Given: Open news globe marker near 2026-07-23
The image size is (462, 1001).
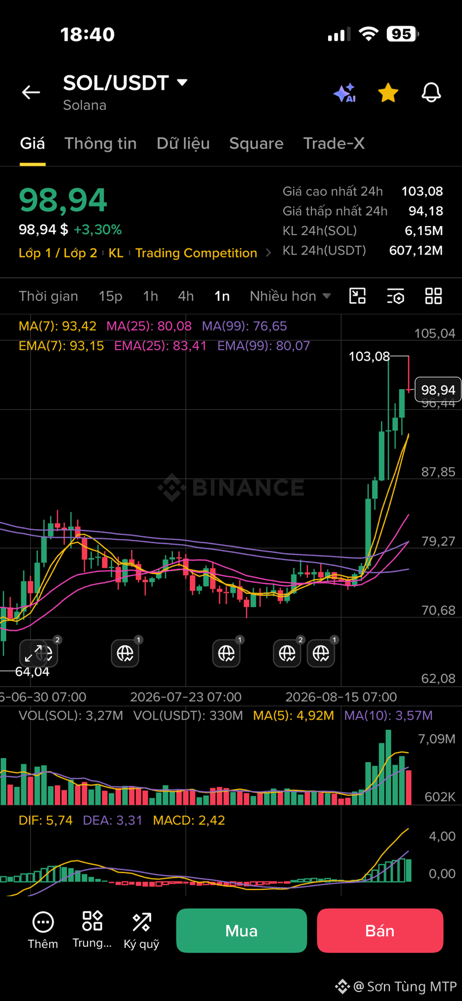Looking at the screenshot, I should click(x=125, y=653).
